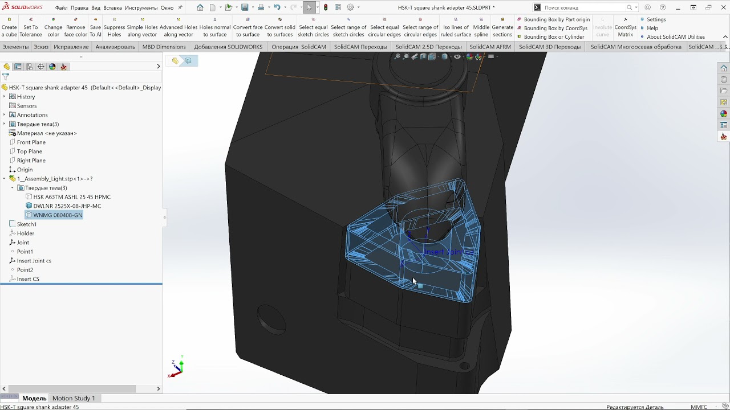Click Convert face to surface

(248, 27)
